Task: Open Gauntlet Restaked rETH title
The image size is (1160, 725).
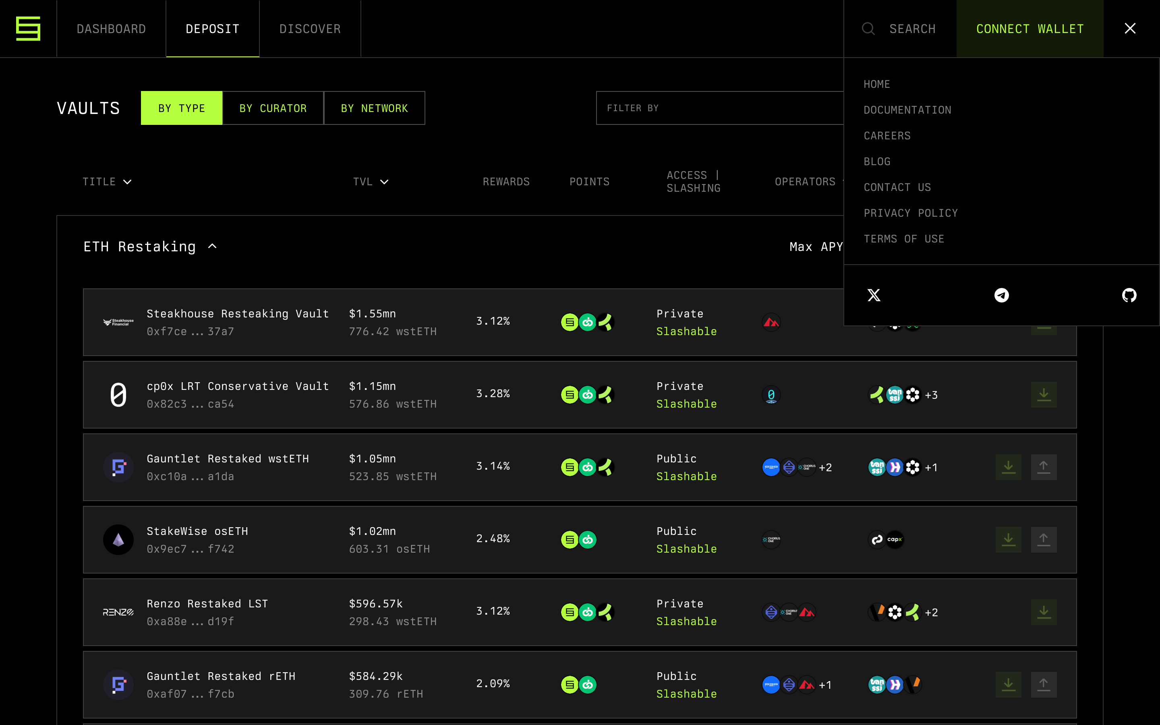Action: tap(221, 676)
